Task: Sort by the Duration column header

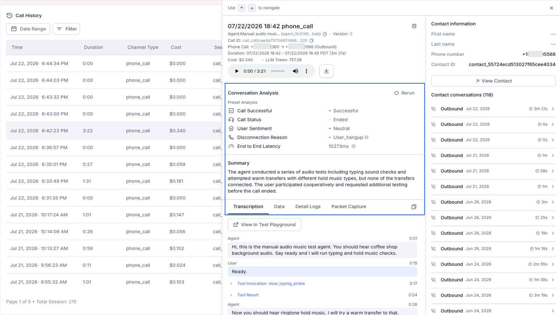Action: pos(93,47)
